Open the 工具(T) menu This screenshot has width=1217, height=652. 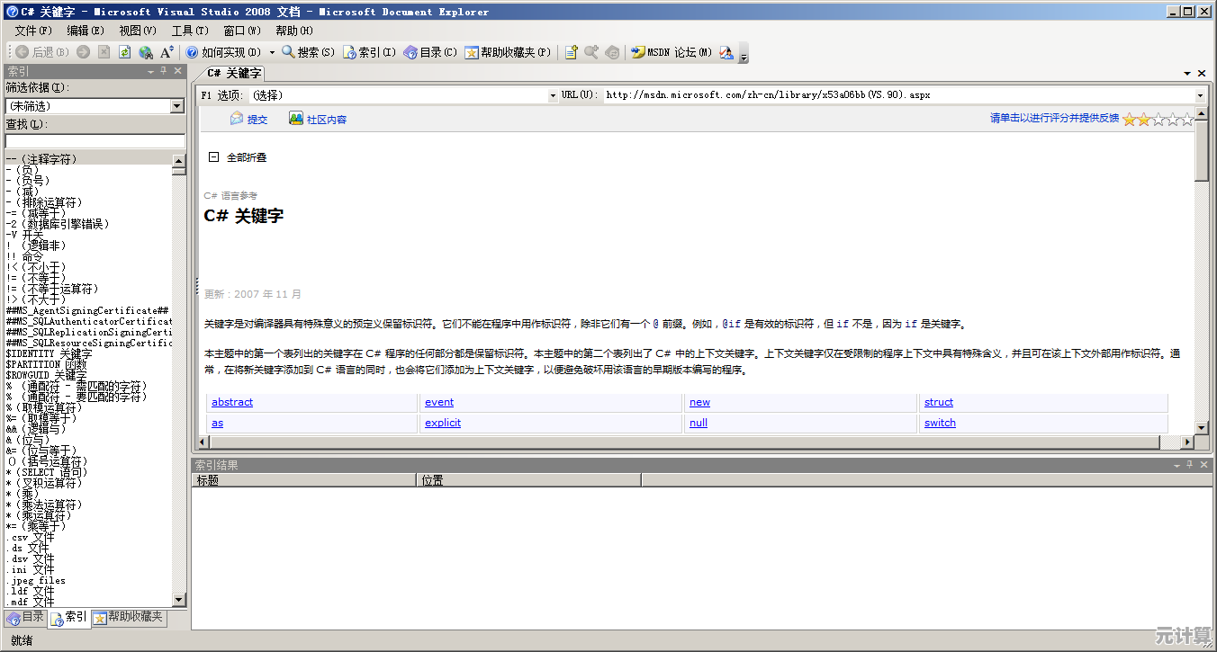click(189, 31)
